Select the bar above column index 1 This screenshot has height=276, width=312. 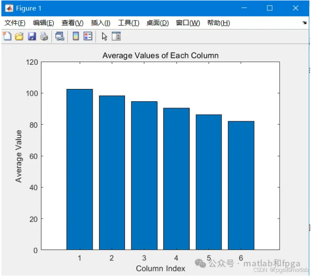(80, 169)
